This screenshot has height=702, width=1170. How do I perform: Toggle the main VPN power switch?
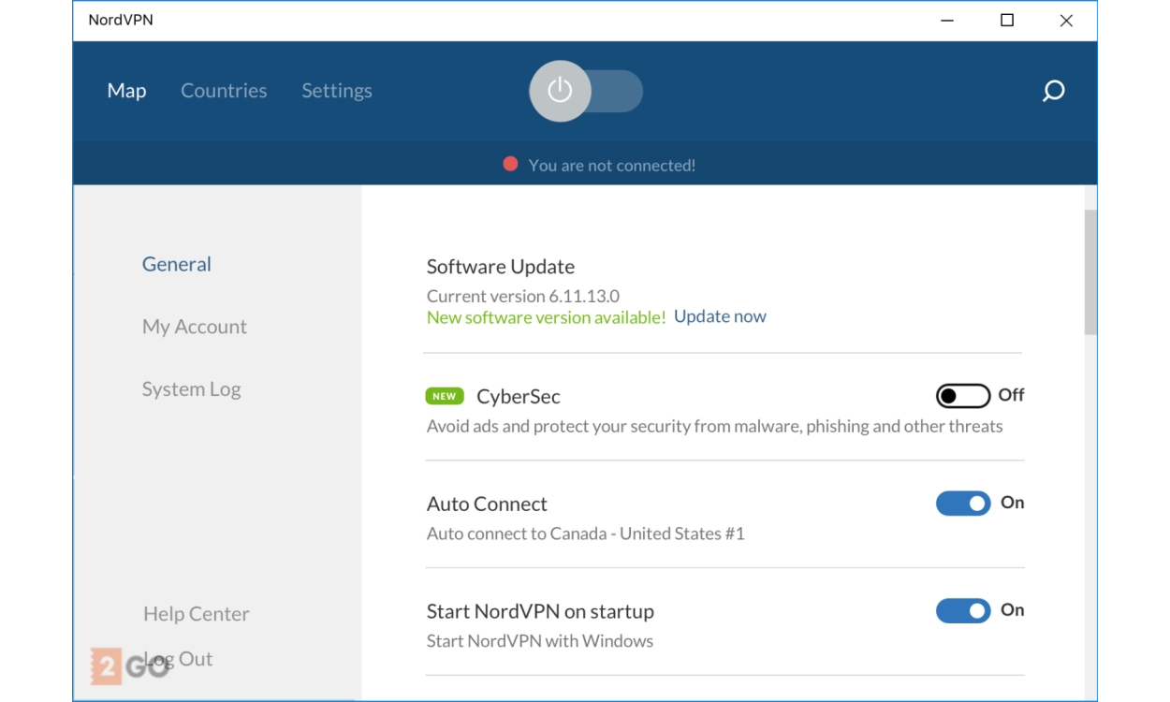click(585, 91)
